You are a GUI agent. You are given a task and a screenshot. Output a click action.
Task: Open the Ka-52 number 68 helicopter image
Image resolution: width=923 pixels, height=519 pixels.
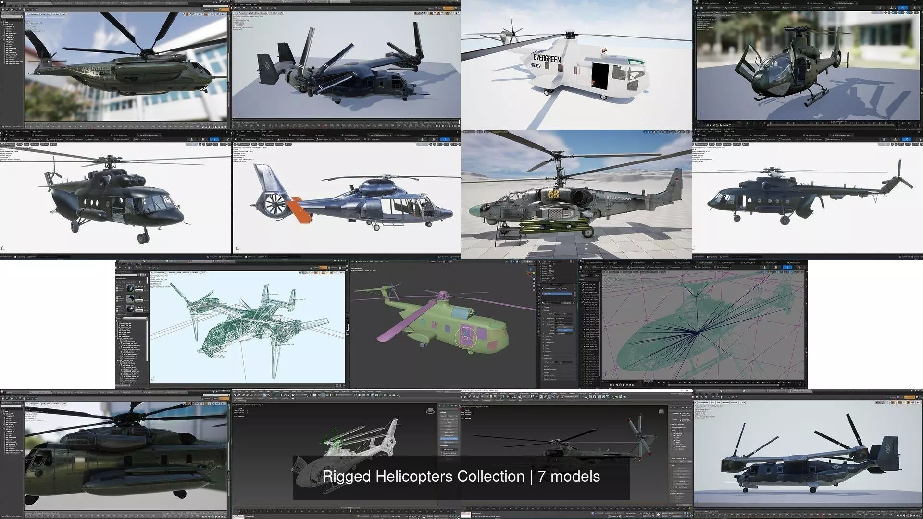pyautogui.click(x=577, y=194)
